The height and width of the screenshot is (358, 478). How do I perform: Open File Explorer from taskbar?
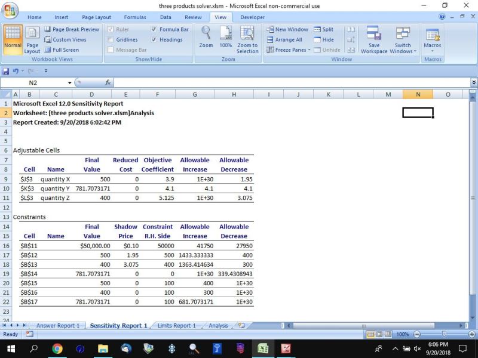pyautogui.click(x=103, y=348)
